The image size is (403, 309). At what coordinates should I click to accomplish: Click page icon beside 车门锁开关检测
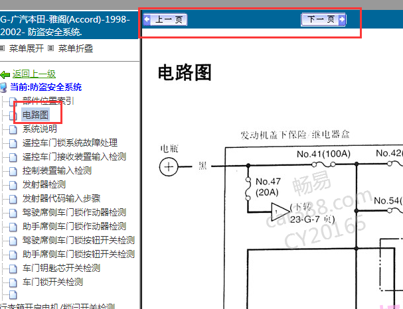[x=13, y=282]
